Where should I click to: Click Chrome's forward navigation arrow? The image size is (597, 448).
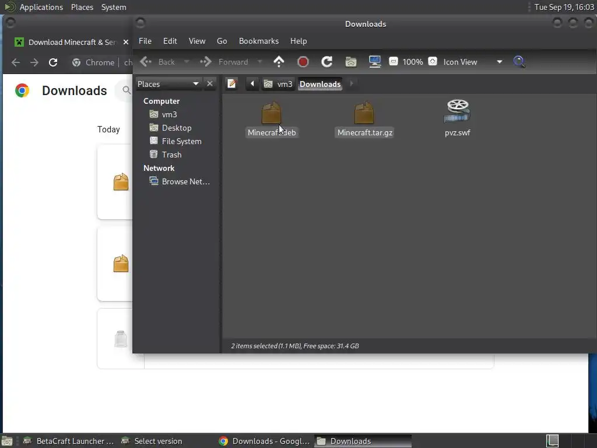point(34,62)
